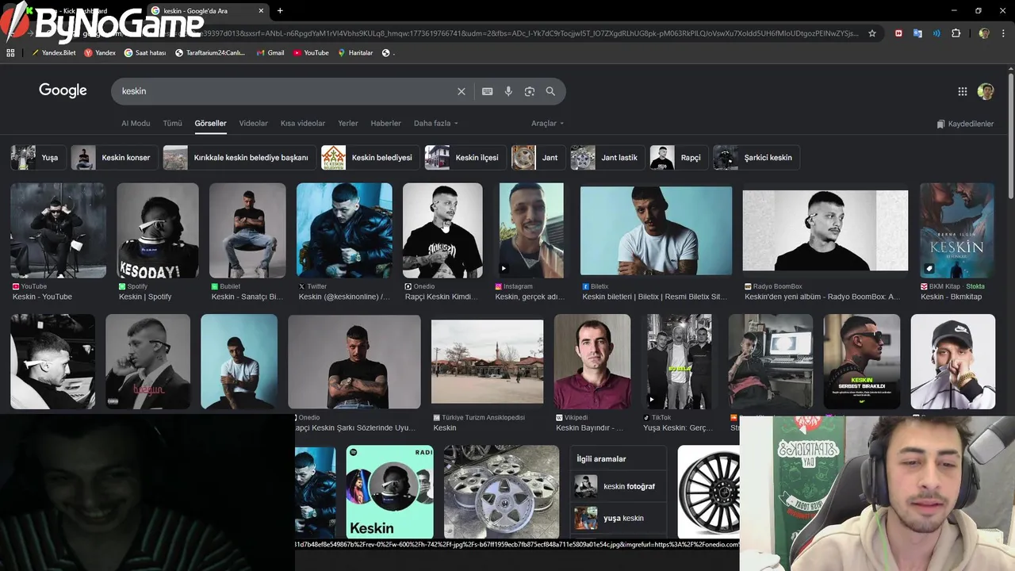Open the 'Keskin - Bkmkitap' result link
The image size is (1015, 571).
click(951, 297)
